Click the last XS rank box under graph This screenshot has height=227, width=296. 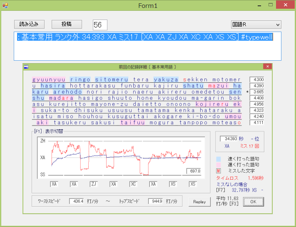[193, 184]
